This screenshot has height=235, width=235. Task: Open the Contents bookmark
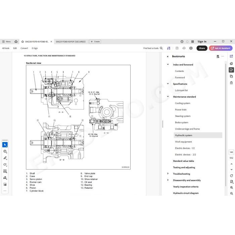(x=179, y=71)
